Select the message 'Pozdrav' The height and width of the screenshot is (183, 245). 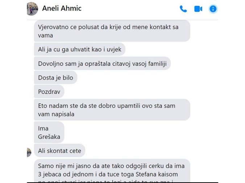pyautogui.click(x=49, y=92)
